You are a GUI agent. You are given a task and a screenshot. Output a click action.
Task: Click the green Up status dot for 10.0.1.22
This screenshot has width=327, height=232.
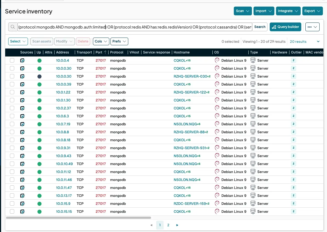[x=39, y=92]
